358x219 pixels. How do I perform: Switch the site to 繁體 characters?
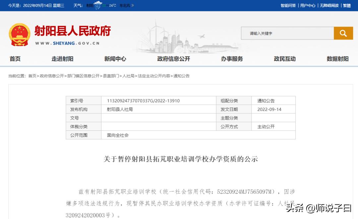(346, 5)
